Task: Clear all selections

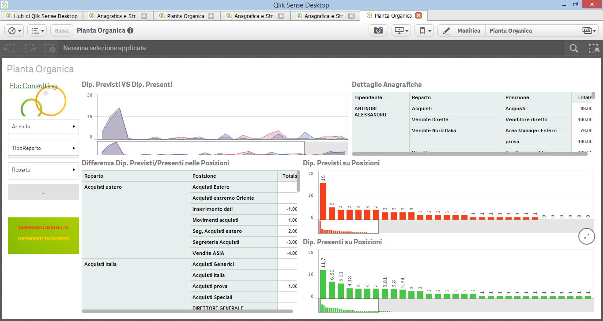Action: 50,48
